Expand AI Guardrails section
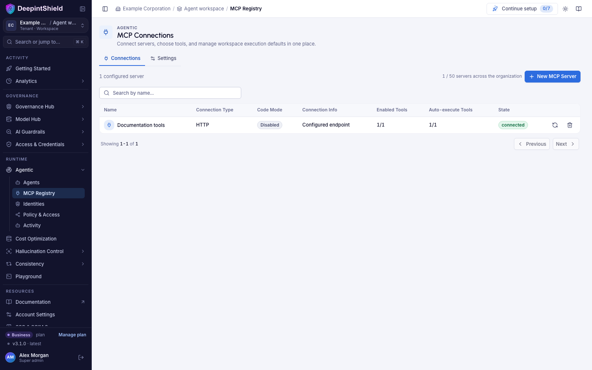The image size is (592, 370). coord(46,132)
